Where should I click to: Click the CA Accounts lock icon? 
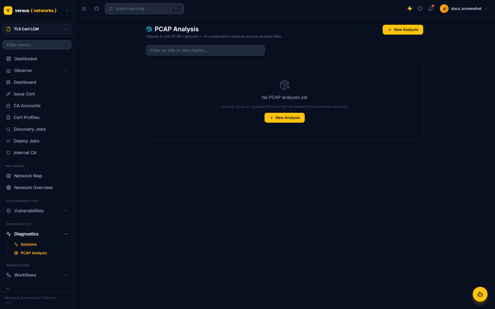pyautogui.click(x=8, y=106)
